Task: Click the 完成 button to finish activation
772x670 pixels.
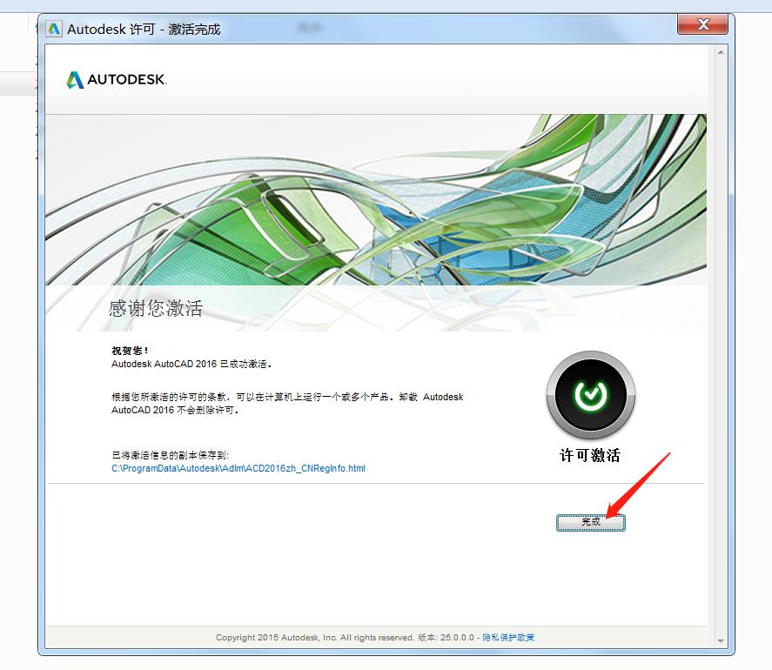Action: click(591, 522)
